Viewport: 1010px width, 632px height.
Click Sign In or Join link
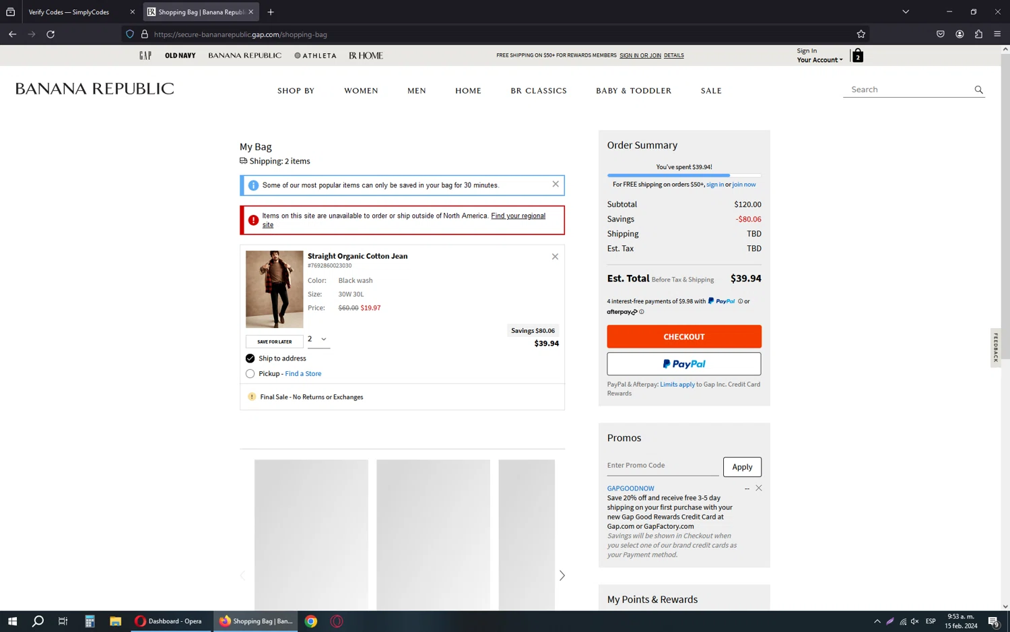(640, 56)
